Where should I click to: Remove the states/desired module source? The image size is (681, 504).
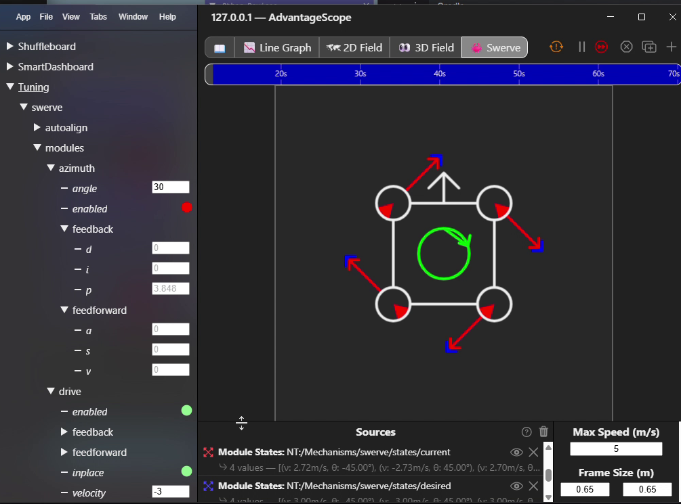pos(533,486)
